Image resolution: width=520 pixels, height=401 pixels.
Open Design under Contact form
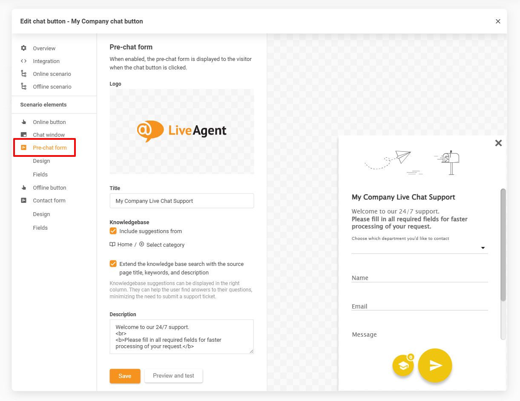coord(41,214)
